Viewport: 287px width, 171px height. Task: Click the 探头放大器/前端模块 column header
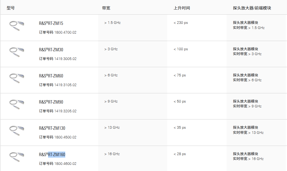coord(252,8)
